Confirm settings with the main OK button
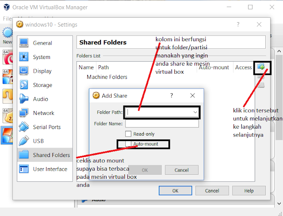The height and width of the screenshot is (216, 283). click(x=175, y=191)
